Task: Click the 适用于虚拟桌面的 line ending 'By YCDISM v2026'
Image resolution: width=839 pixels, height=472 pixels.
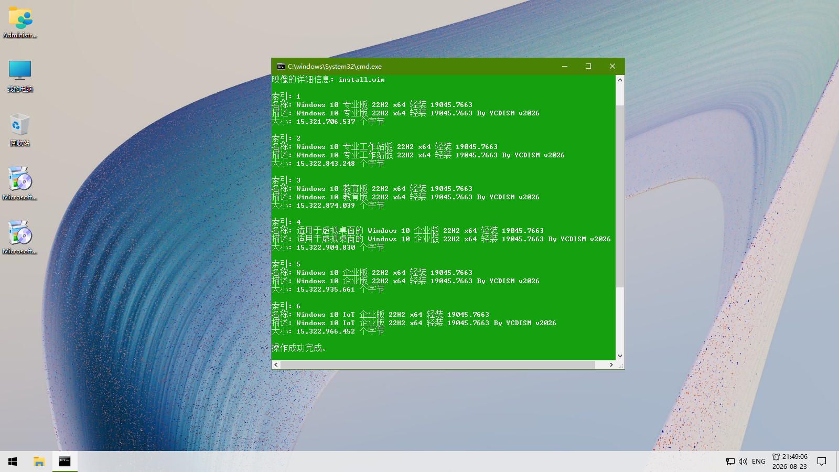Action: 442,239
